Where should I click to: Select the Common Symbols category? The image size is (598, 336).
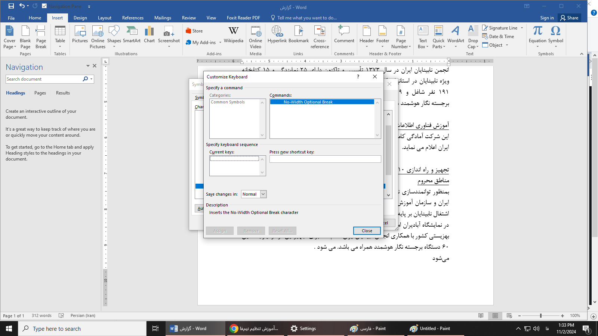[228, 102]
